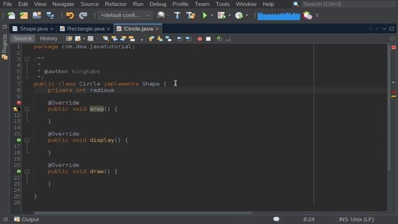398x224 pixels.
Task: Click the Debug Project icon
Action: pyautogui.click(x=221, y=16)
